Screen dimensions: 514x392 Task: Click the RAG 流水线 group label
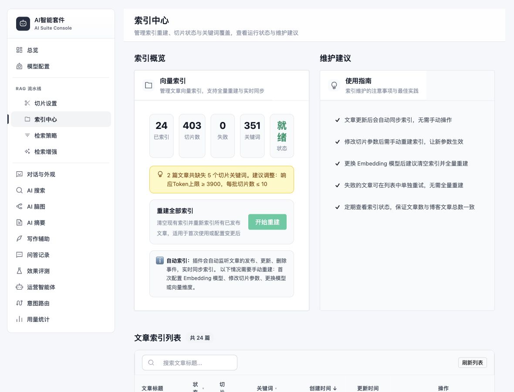point(28,88)
